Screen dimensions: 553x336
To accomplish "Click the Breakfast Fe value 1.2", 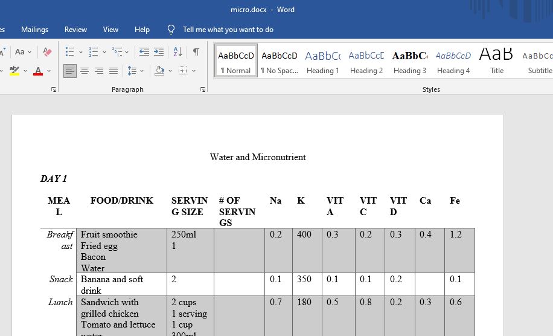I will tap(456, 234).
